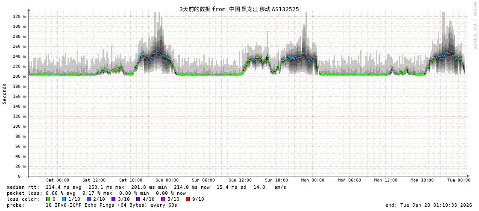Image resolution: width=479 pixels, height=211 pixels.
Task: Click the Sun 12:00 time axis label
Action: [x=240, y=180]
